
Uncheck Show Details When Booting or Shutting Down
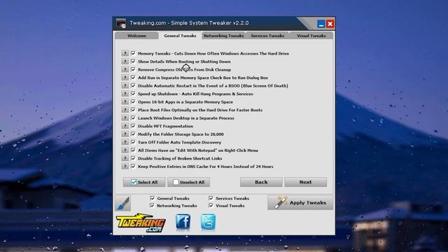tap(133, 61)
